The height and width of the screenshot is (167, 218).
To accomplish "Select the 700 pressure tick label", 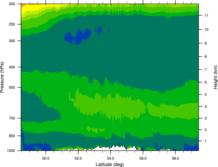I will click(x=12, y=118).
